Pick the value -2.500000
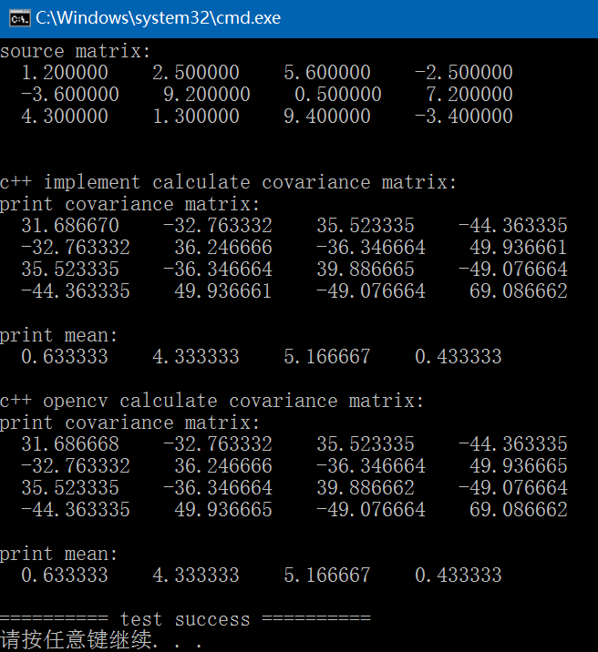The image size is (598, 652). coord(464,73)
